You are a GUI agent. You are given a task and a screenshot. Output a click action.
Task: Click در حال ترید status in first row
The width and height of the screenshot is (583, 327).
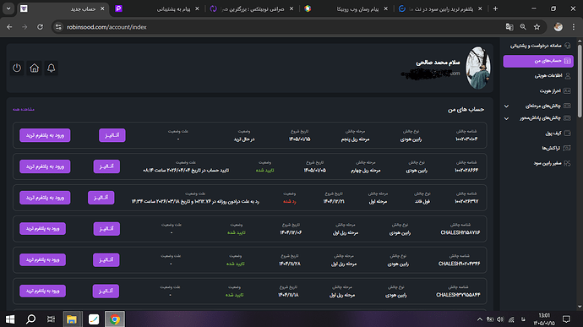click(244, 139)
